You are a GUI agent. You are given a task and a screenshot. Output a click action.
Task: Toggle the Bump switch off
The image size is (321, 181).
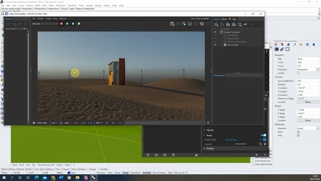pyautogui.click(x=263, y=135)
